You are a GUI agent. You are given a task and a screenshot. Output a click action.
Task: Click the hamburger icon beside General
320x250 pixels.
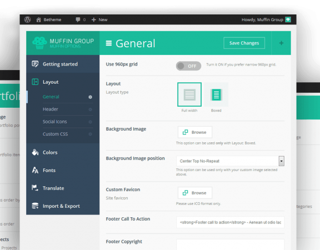point(109,43)
